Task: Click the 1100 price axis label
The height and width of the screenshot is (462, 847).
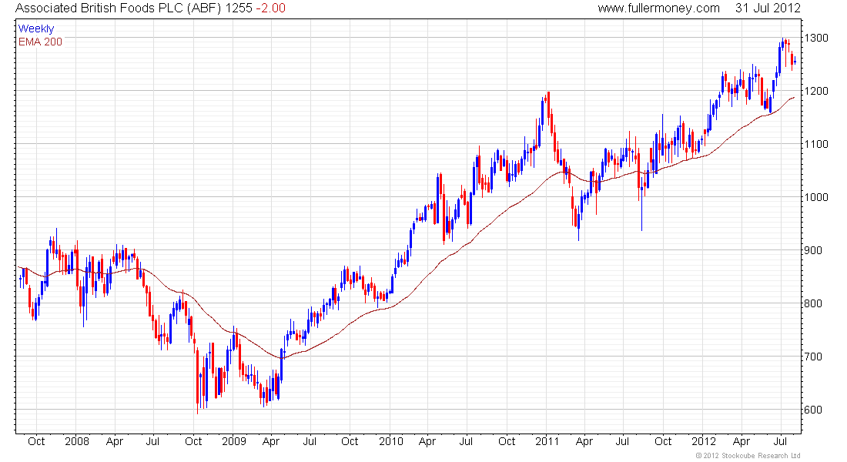Action: [816, 144]
